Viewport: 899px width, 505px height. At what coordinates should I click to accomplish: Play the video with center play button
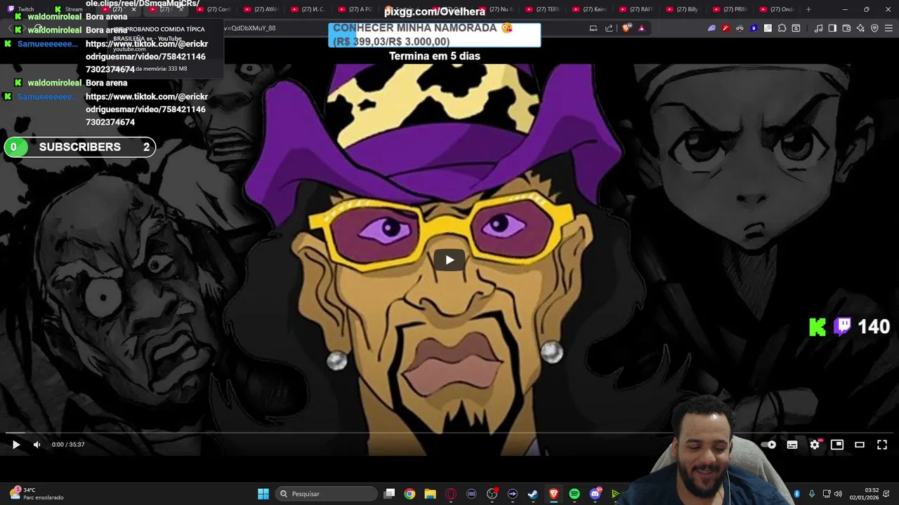[x=449, y=260]
